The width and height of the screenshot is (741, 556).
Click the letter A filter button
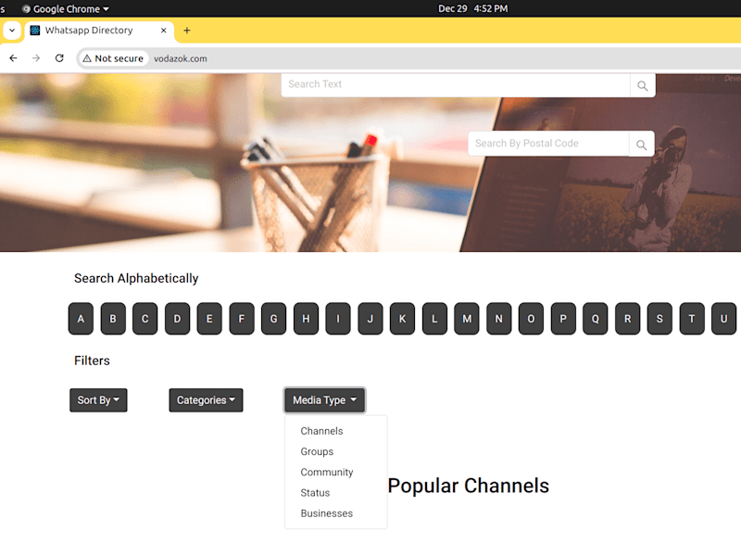click(81, 319)
